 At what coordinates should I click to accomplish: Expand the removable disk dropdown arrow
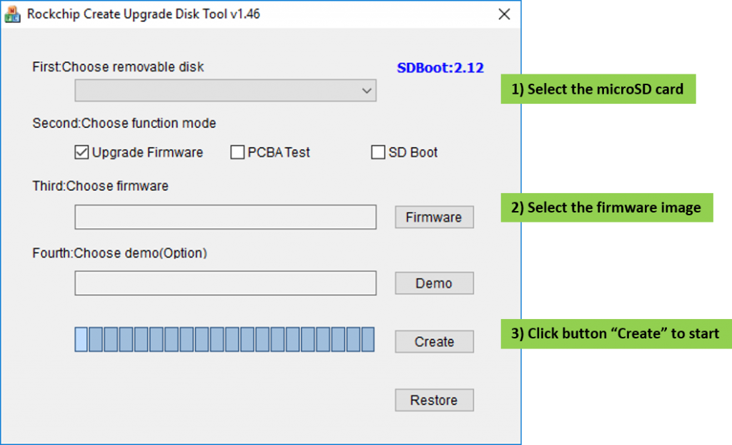(x=367, y=91)
